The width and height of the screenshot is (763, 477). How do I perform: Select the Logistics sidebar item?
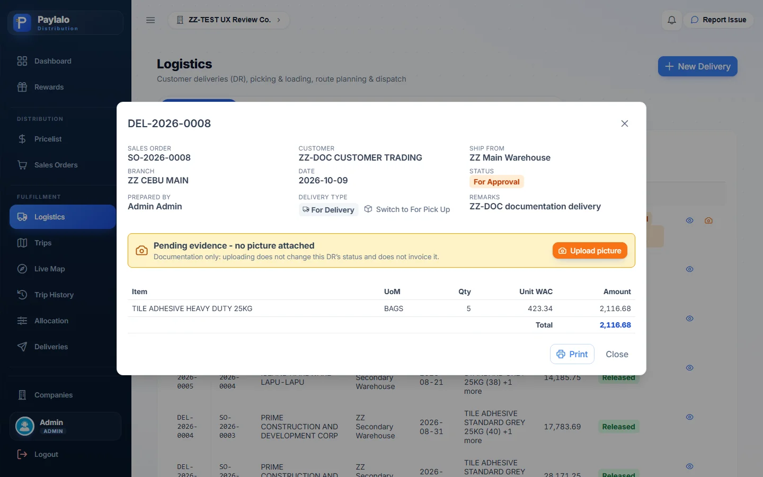tap(63, 217)
